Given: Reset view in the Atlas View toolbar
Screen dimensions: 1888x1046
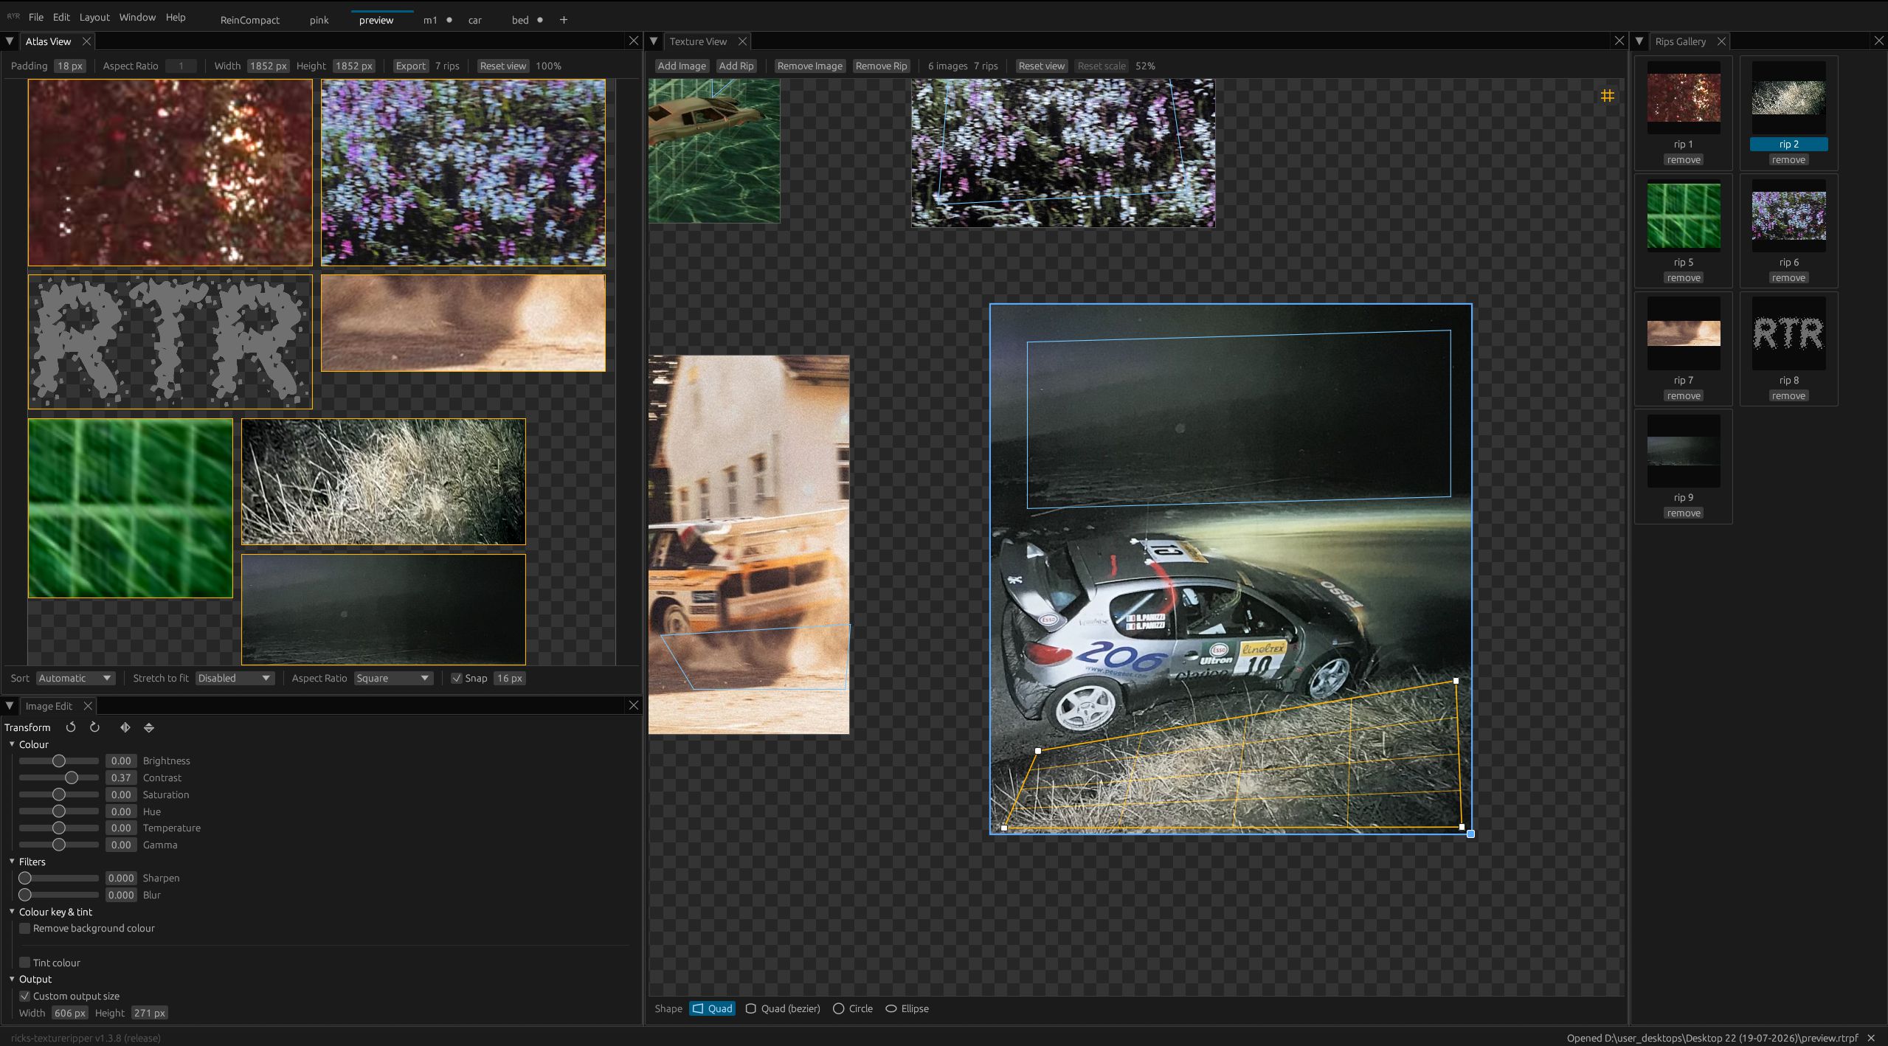Looking at the screenshot, I should (503, 66).
